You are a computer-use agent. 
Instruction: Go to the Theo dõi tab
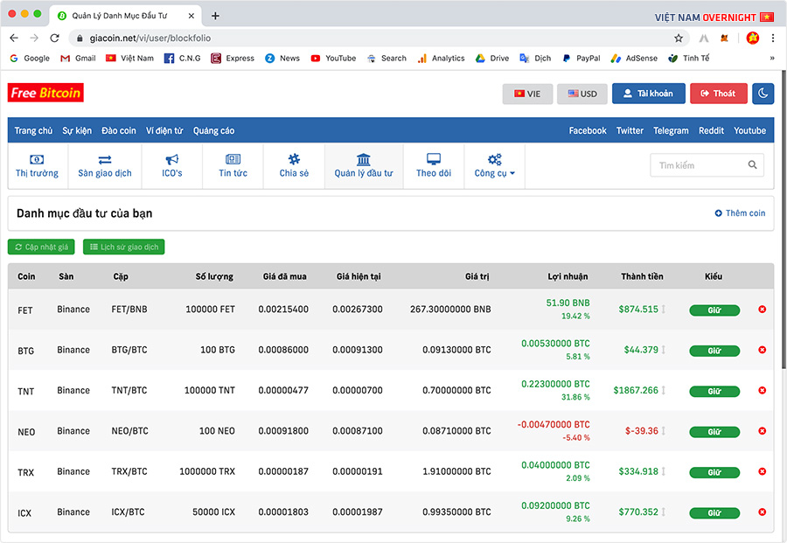(433, 165)
